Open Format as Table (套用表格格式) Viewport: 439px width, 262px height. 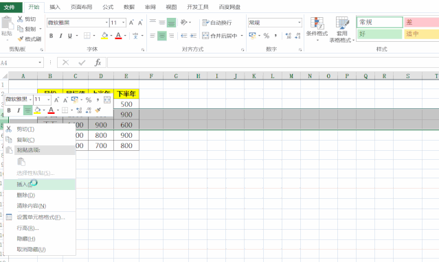point(342,29)
